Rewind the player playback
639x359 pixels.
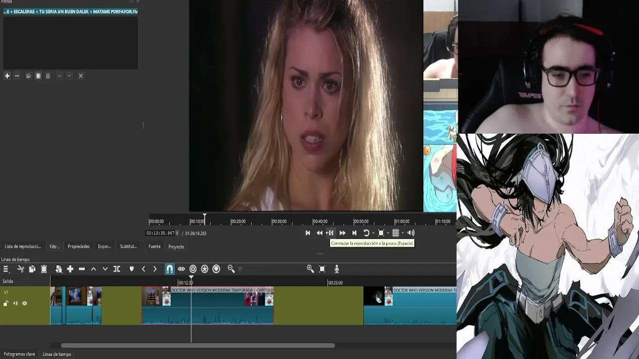(x=319, y=233)
